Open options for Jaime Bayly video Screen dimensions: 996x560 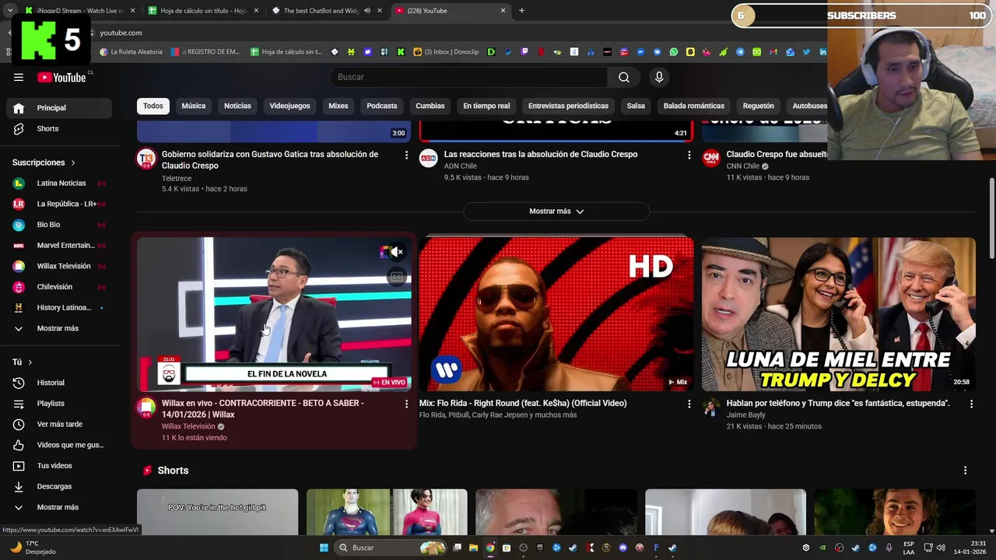tap(971, 404)
